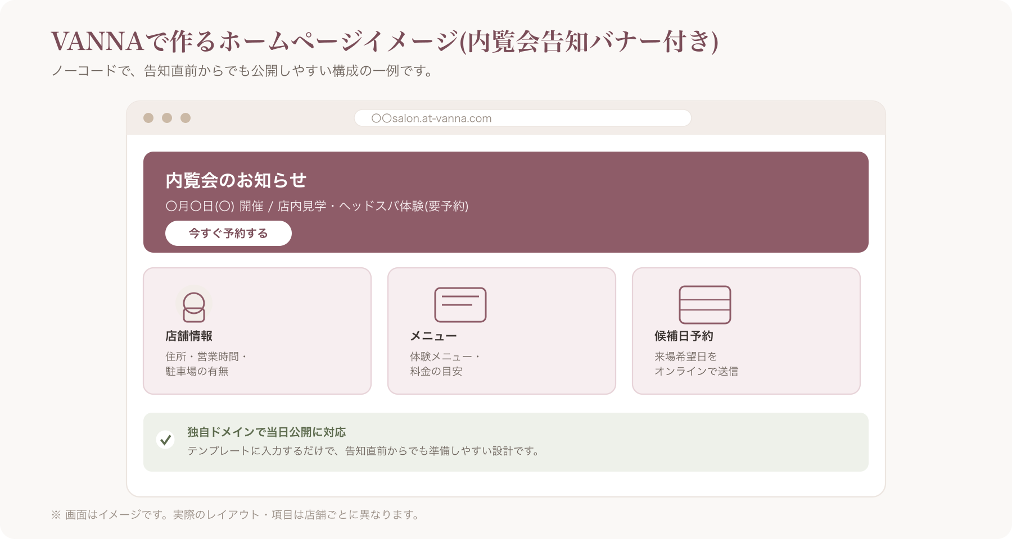Image resolution: width=1012 pixels, height=539 pixels.
Task: Click the 候補日予約 calendar icon
Action: [x=705, y=305]
